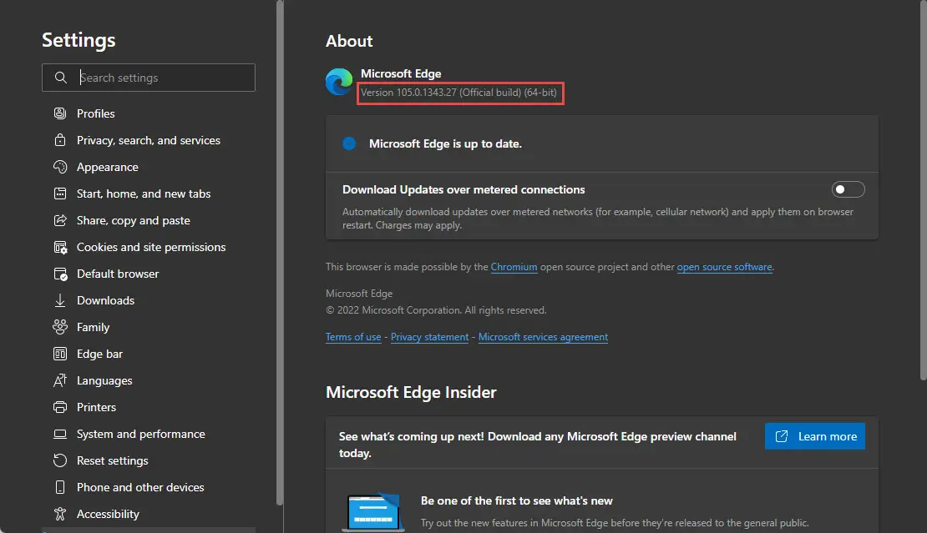927x533 pixels.
Task: Click the 'Microsoft Edge Insider' heading
Action: pyautogui.click(x=411, y=393)
